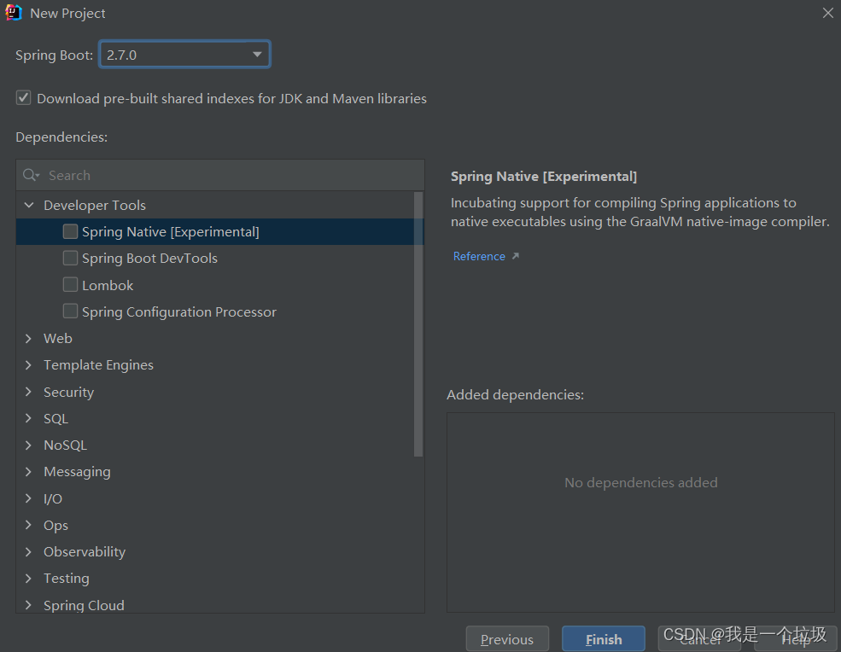Select the Lombok label

click(108, 285)
